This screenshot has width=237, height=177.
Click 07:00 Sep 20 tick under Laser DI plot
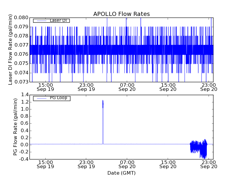(127, 87)
